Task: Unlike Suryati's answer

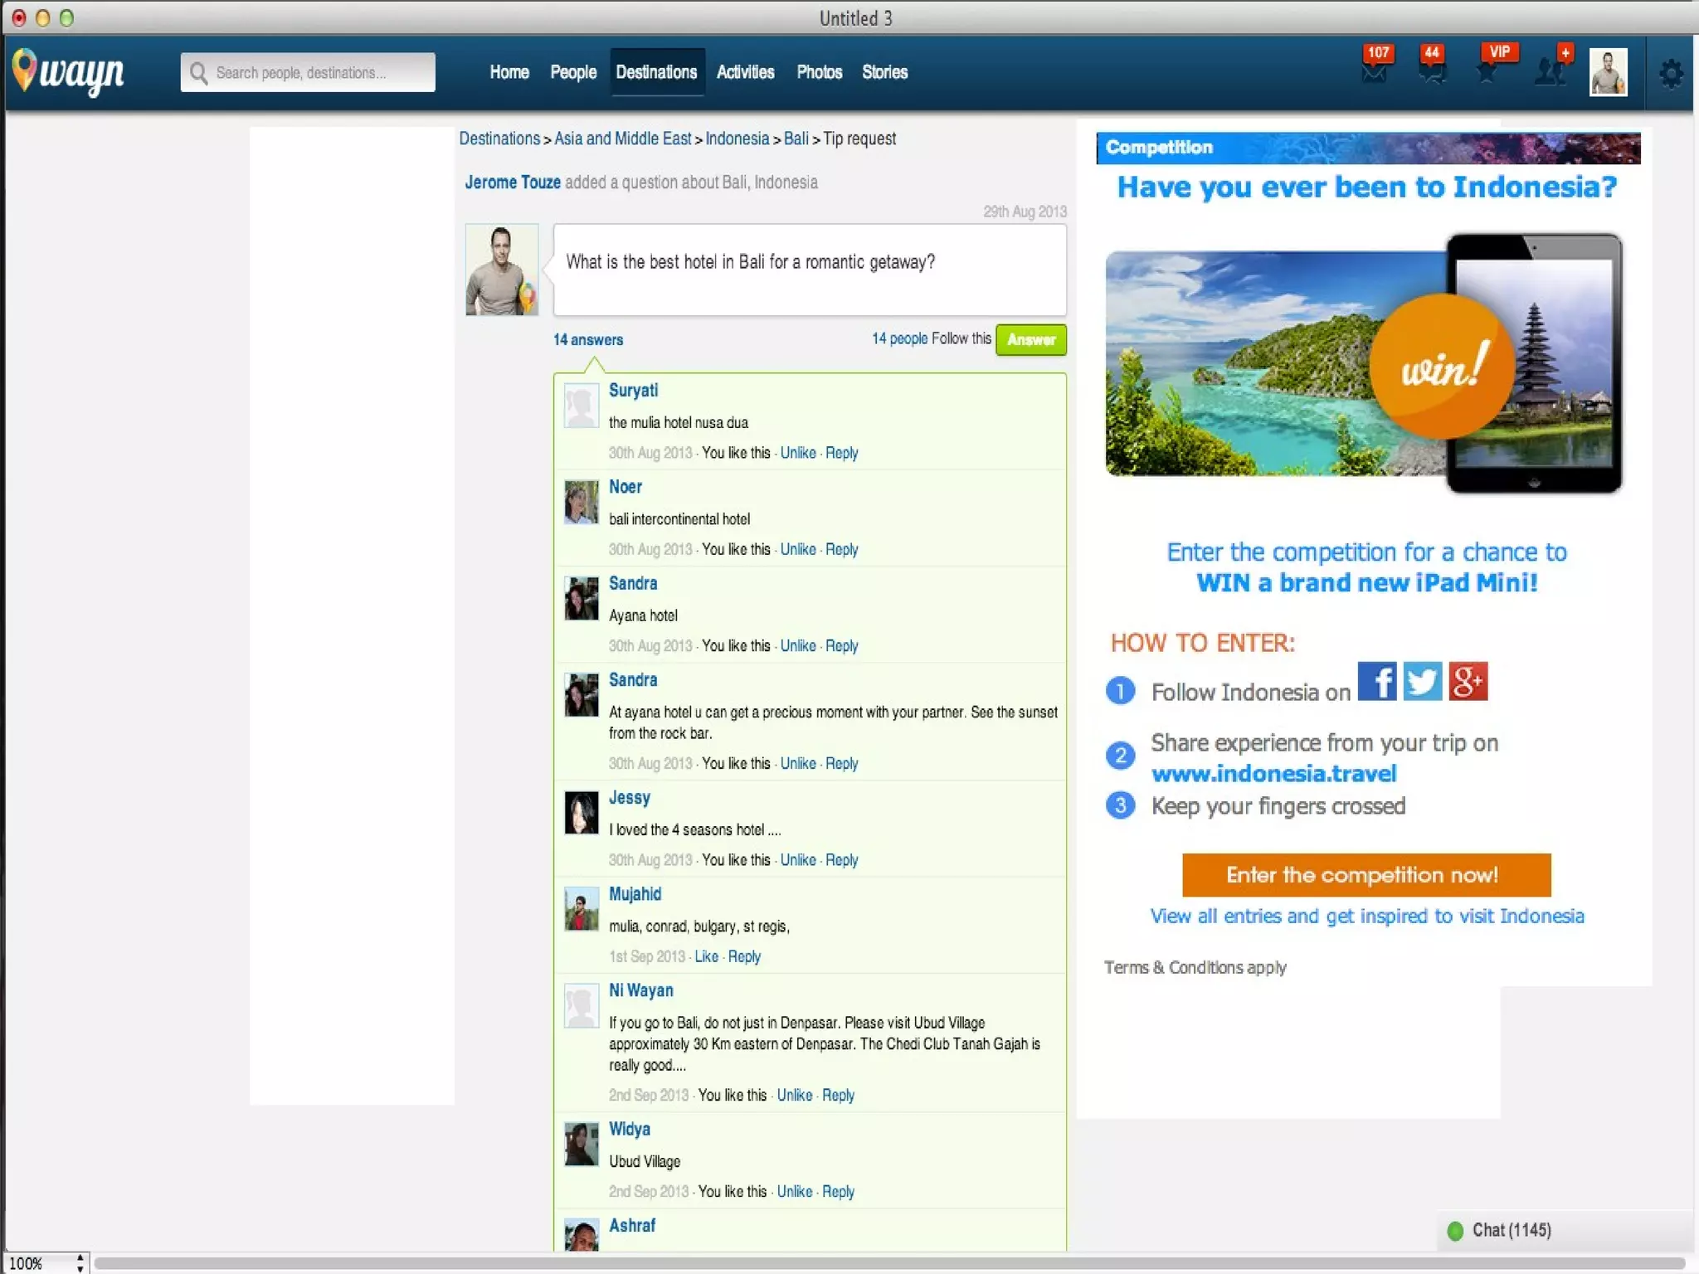Action: (x=797, y=453)
